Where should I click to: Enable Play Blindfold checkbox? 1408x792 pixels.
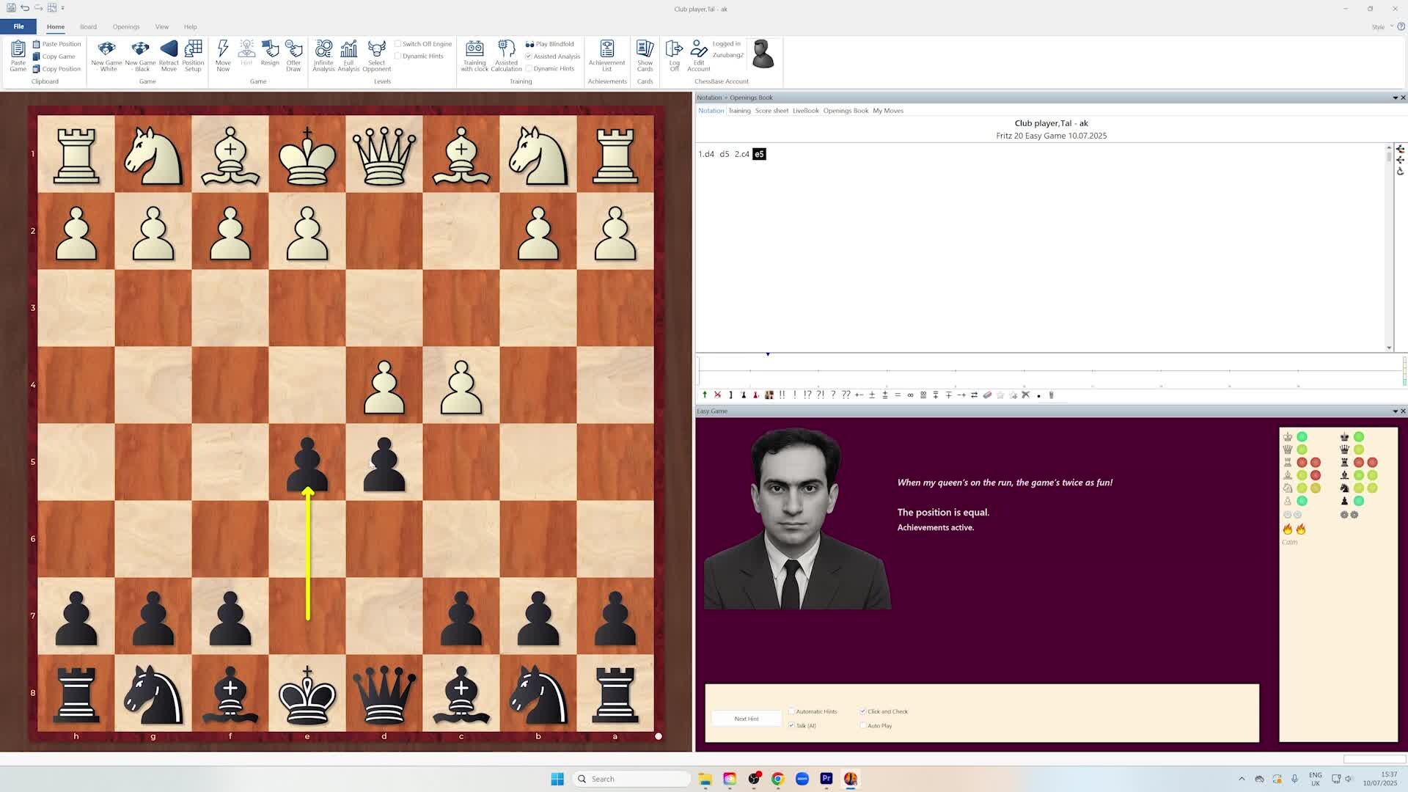(x=530, y=44)
